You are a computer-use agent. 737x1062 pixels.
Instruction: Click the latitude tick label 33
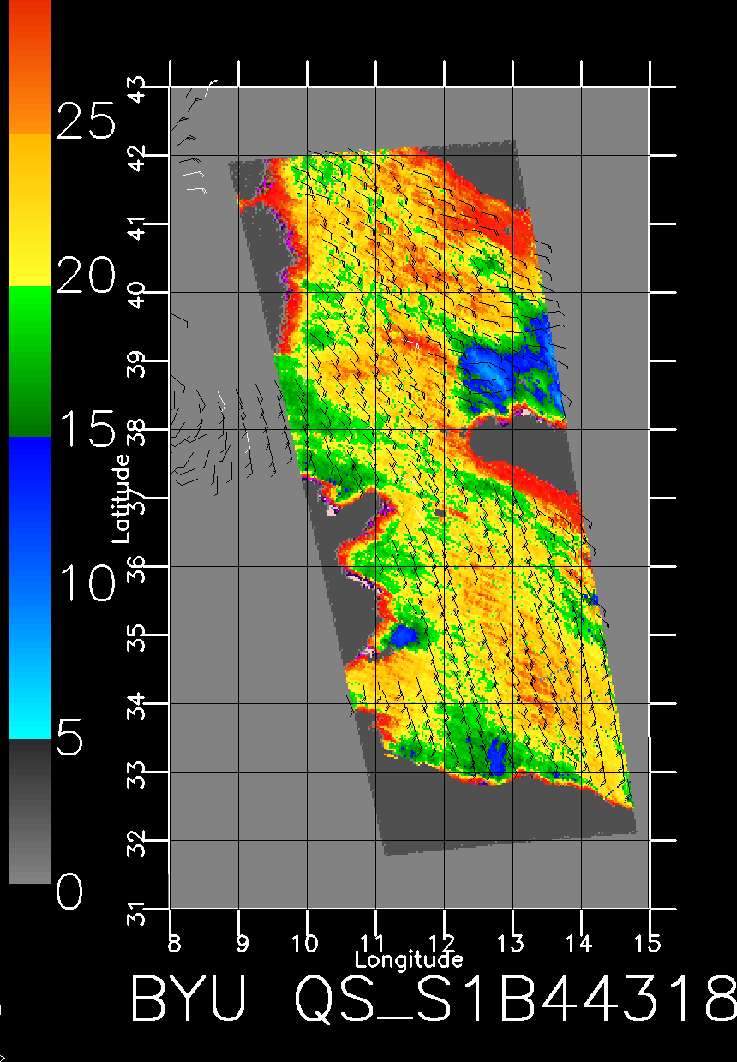point(138,774)
